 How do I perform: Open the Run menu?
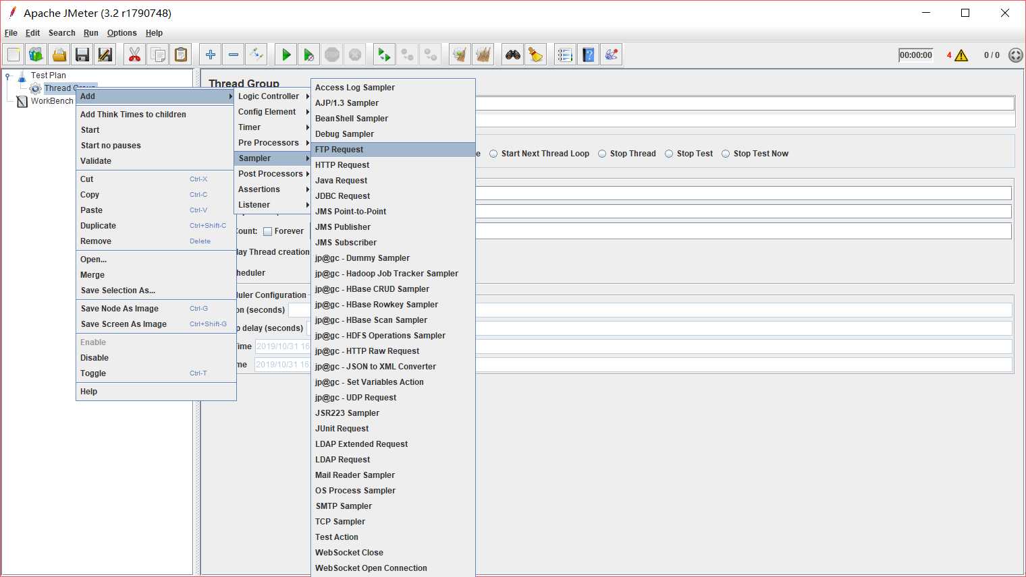pyautogui.click(x=91, y=33)
